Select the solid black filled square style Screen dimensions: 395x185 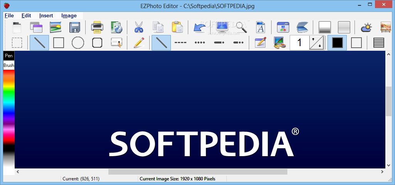(x=337, y=43)
